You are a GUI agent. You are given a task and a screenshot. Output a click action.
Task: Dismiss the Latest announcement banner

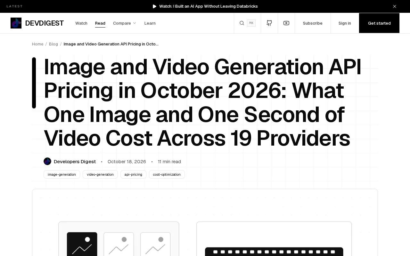coord(395,6)
